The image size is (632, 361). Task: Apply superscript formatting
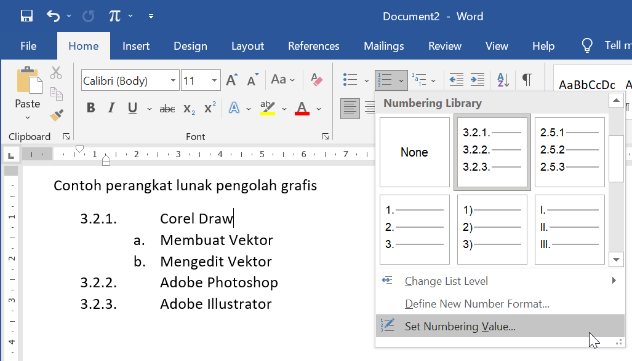coord(209,108)
